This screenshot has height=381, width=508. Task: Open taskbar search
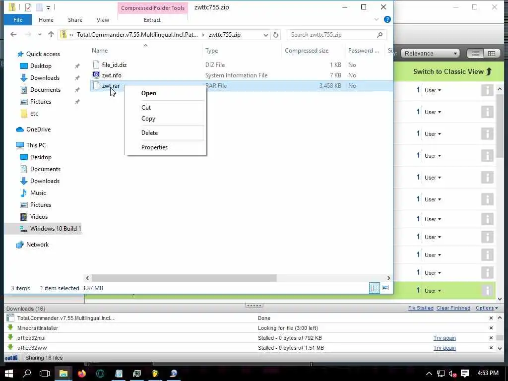point(27,374)
